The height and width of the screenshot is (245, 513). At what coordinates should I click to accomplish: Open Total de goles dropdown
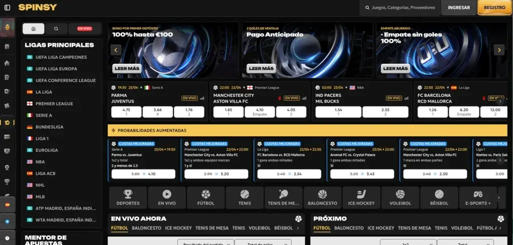tap(263, 243)
